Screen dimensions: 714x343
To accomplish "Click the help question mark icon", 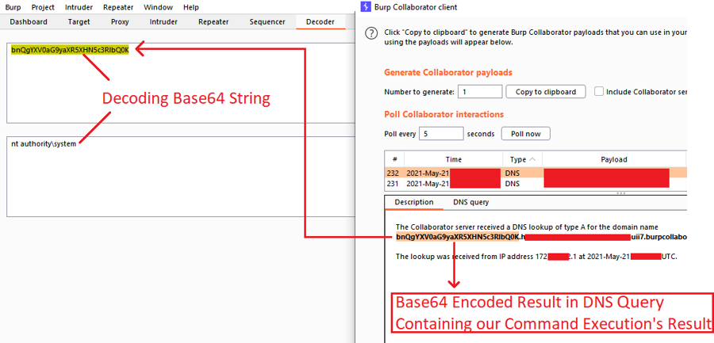I will 370,34.
